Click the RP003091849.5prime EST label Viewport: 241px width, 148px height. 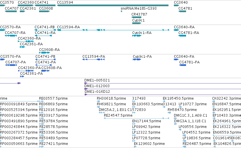point(19,104)
